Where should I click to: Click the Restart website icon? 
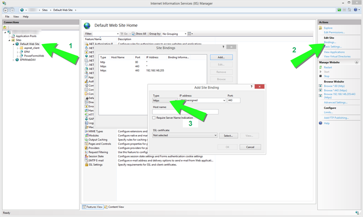click(x=321, y=68)
